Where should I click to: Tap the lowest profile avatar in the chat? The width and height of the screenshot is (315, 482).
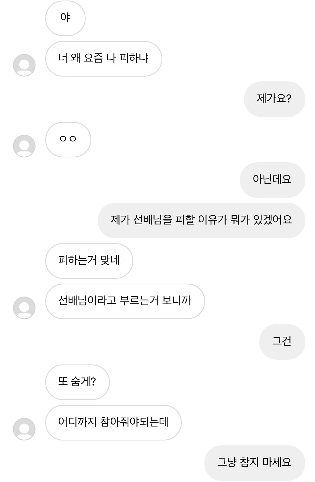[x=24, y=429]
